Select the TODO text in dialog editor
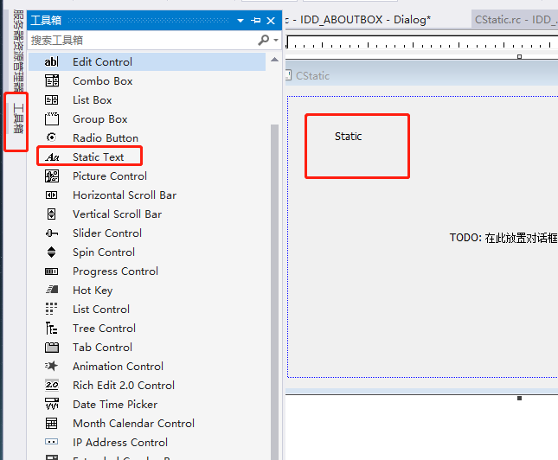558x460 pixels. (x=503, y=238)
